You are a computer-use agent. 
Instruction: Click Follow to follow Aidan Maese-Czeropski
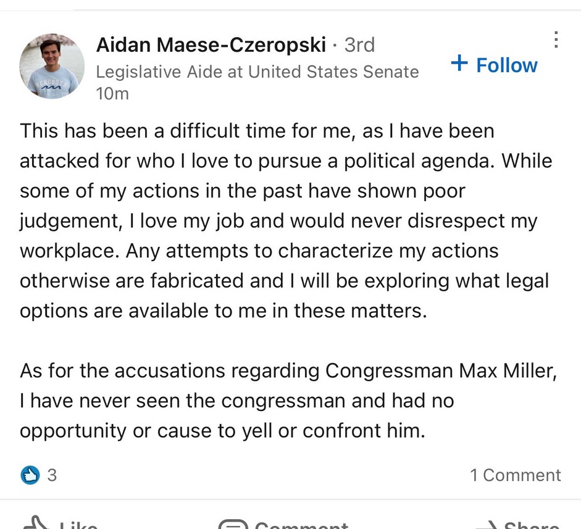tap(494, 65)
